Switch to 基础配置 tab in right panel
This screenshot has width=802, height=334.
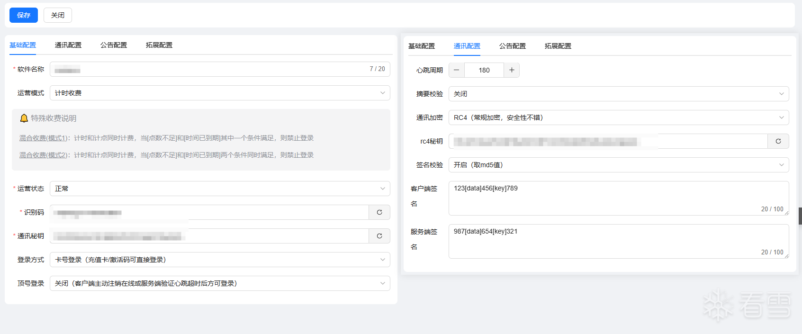click(422, 46)
